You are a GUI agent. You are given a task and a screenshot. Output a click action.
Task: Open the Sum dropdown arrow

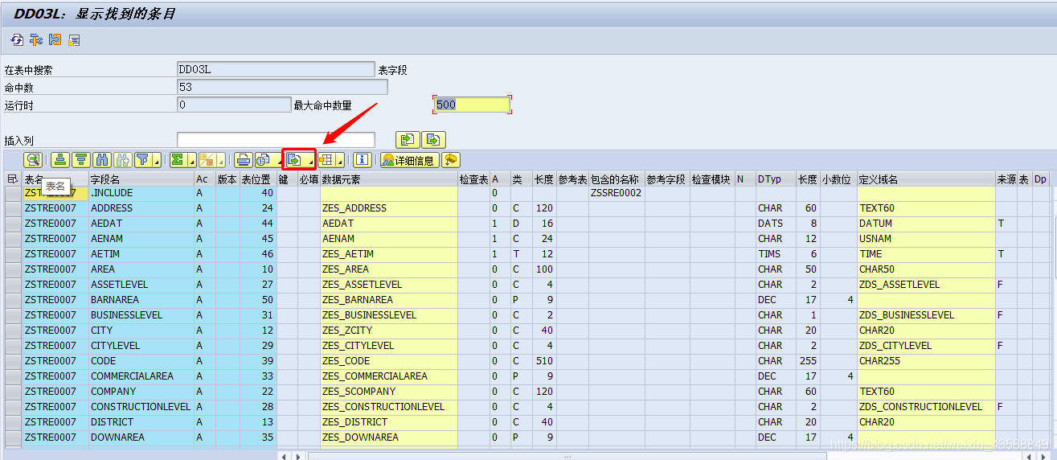pyautogui.click(x=191, y=162)
